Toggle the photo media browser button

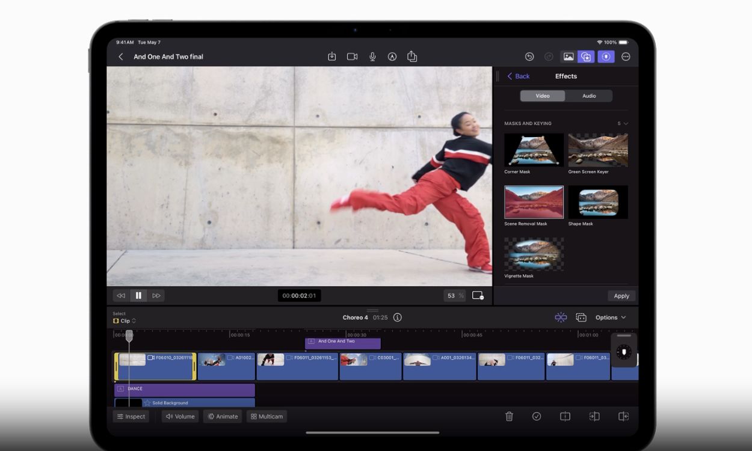[x=568, y=57]
